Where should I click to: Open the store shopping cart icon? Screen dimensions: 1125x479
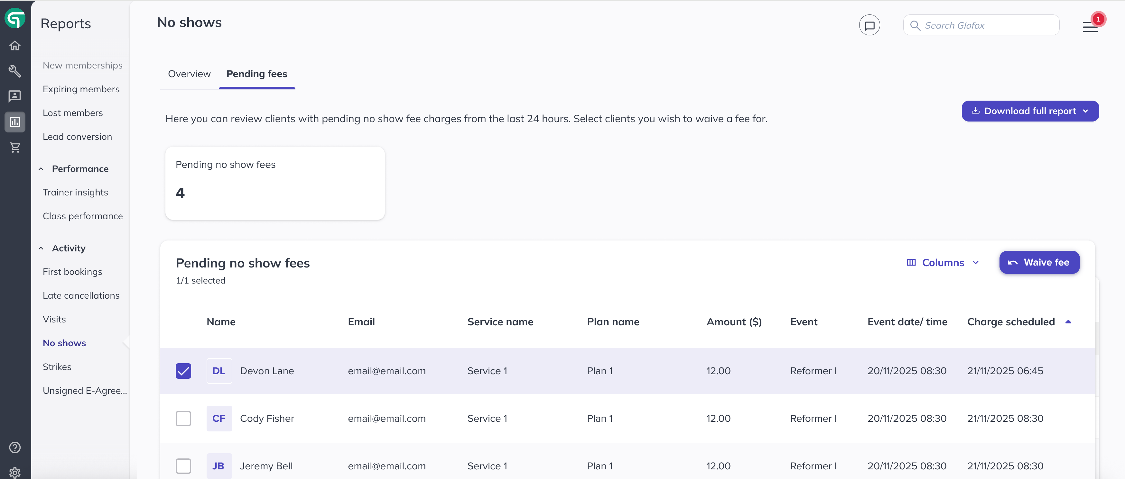click(15, 148)
